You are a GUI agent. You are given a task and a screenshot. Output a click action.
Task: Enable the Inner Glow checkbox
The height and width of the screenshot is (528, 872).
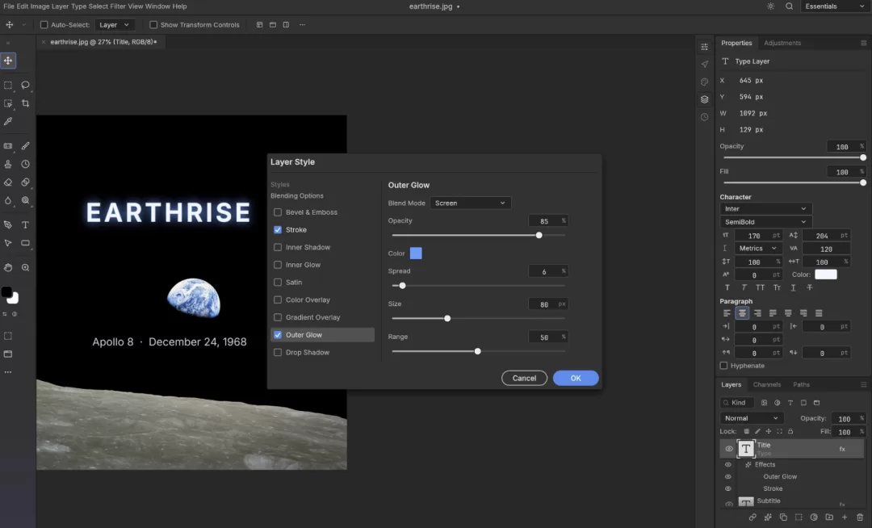pos(278,265)
